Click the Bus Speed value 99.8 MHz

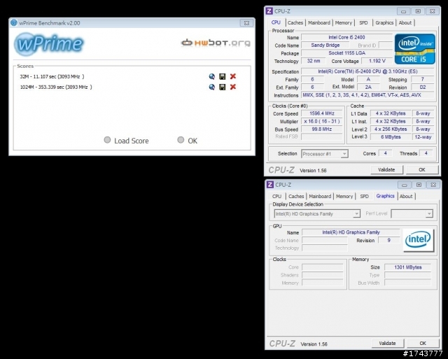322,129
